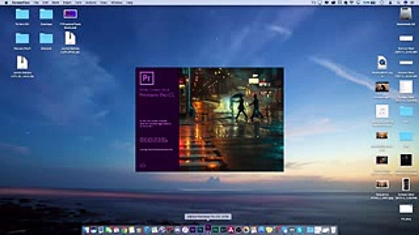419x235 pixels.
Task: Open the Actions menu
Action: click(91, 3)
